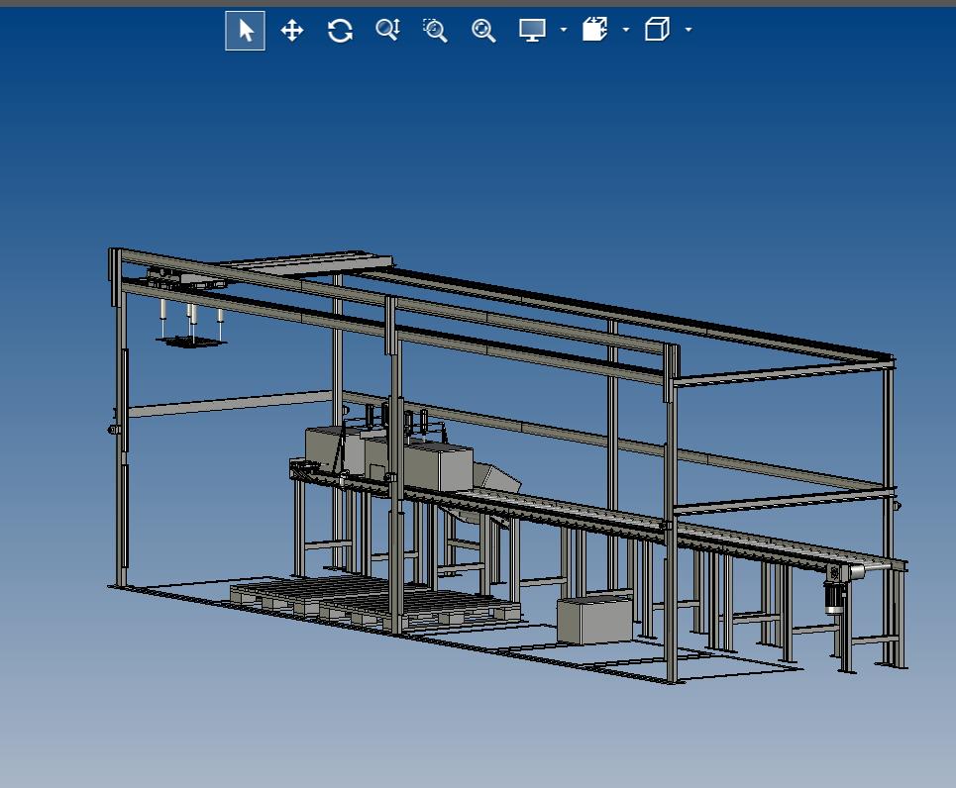The image size is (956, 788).
Task: Activate the rotate view tool
Action: [x=340, y=30]
